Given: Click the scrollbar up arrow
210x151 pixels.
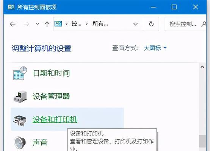Looking at the screenshot, I should click(202, 67).
